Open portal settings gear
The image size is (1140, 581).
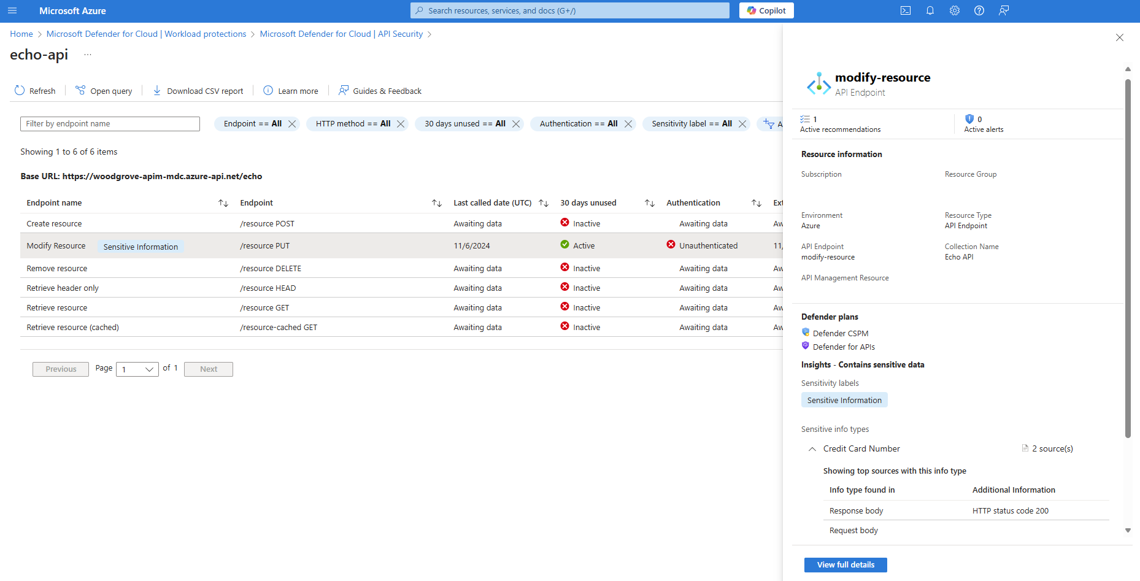955,10
